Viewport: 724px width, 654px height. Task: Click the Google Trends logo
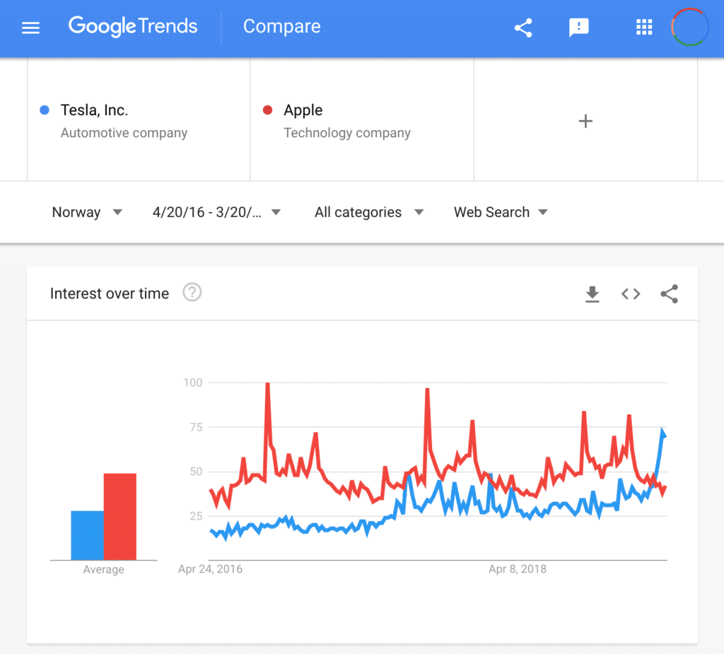click(x=133, y=27)
